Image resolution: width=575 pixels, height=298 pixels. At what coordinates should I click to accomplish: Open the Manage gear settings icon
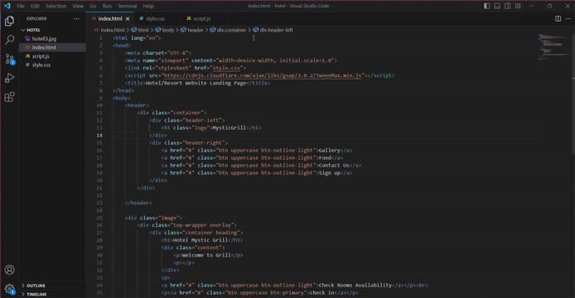pos(10,289)
